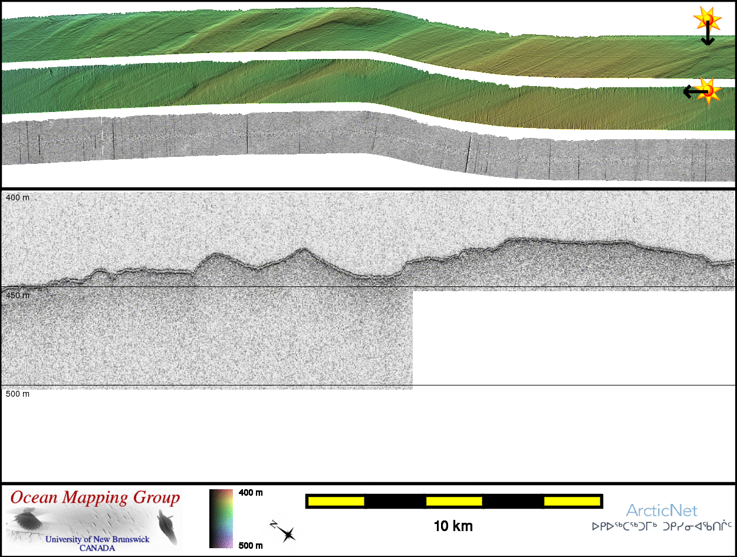Click the 400 m color scale label
737x557 pixels.
[x=251, y=493]
